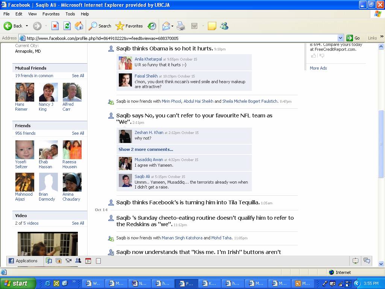This screenshot has width=385, height=289.
Task: Click the video thumbnail in Video box
Action: [x=48, y=244]
